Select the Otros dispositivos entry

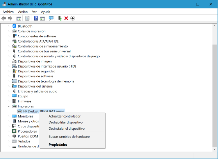click(28, 126)
